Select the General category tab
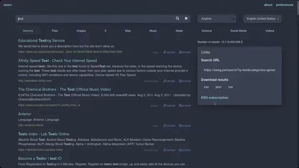 pos(28,31)
